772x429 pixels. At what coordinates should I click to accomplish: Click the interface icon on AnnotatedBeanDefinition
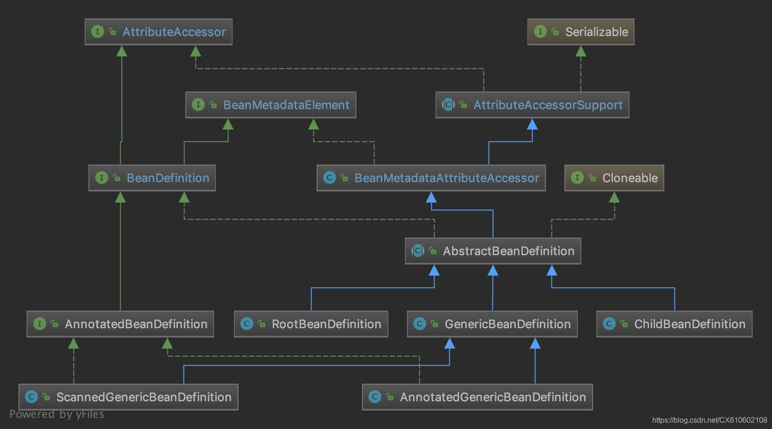[x=39, y=324]
